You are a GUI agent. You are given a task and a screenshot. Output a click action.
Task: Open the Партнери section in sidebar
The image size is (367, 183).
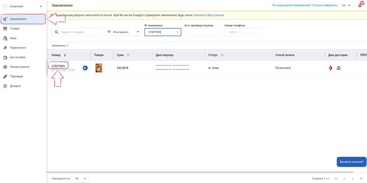[16, 76]
